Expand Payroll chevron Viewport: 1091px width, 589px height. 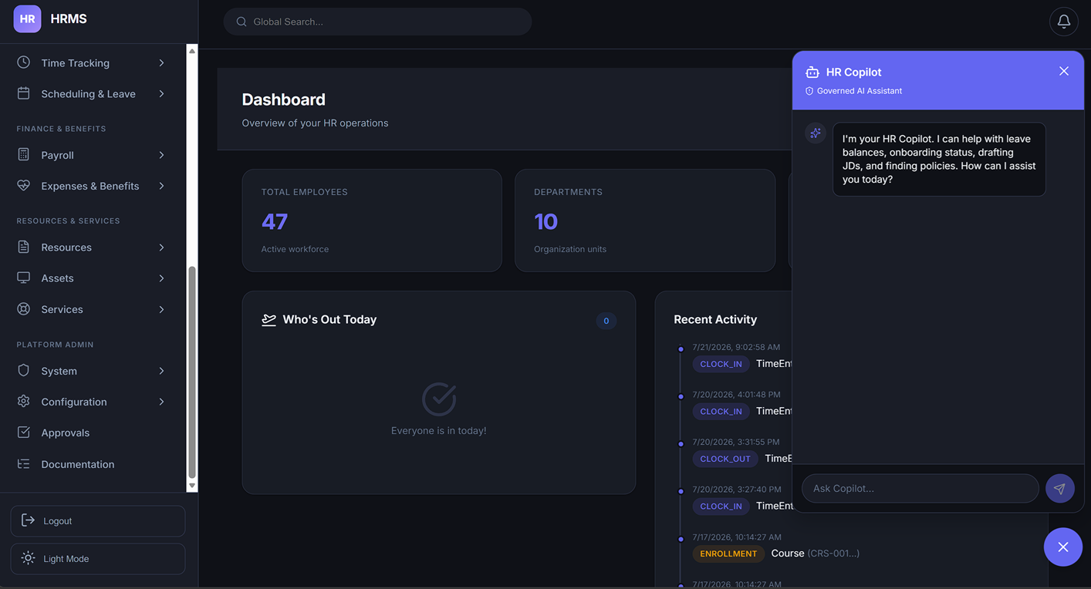coord(161,155)
